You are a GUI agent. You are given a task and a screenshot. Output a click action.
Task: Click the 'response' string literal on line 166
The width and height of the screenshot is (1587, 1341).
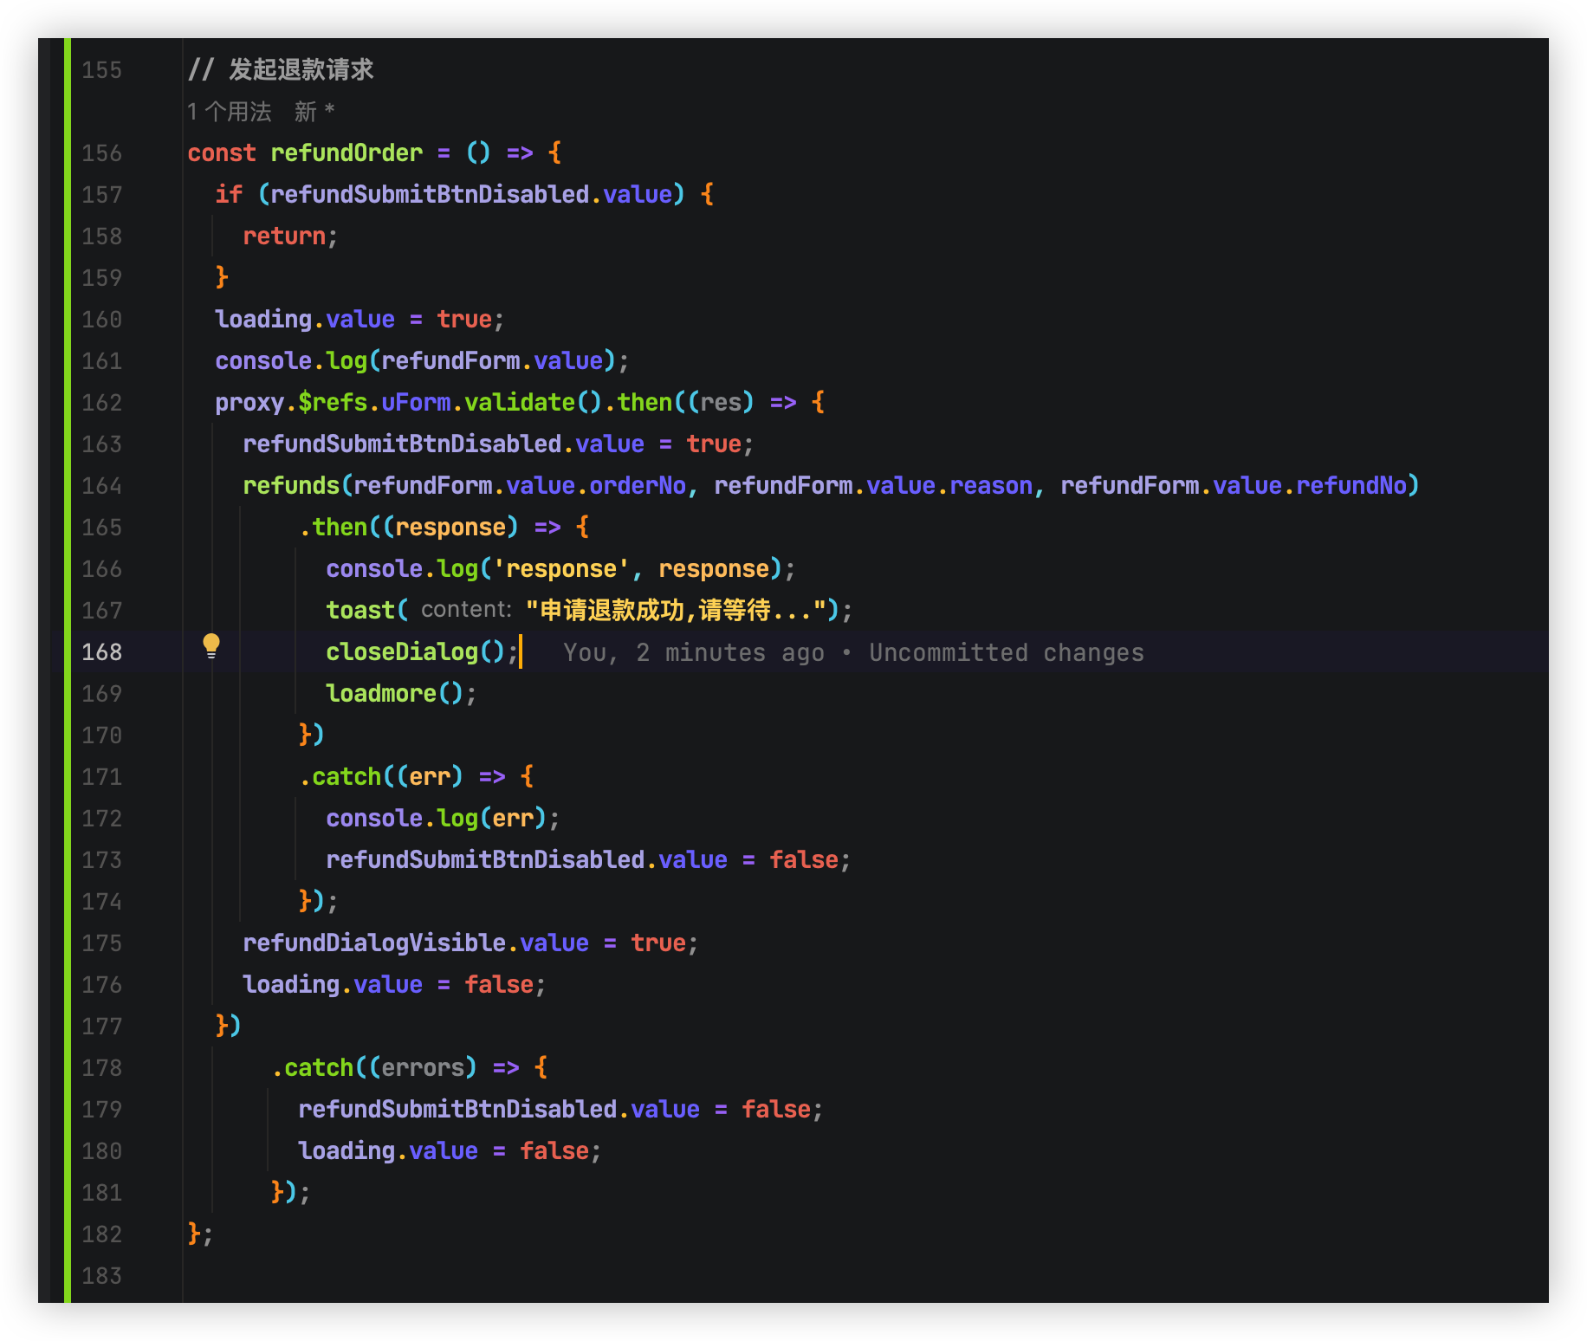click(561, 569)
